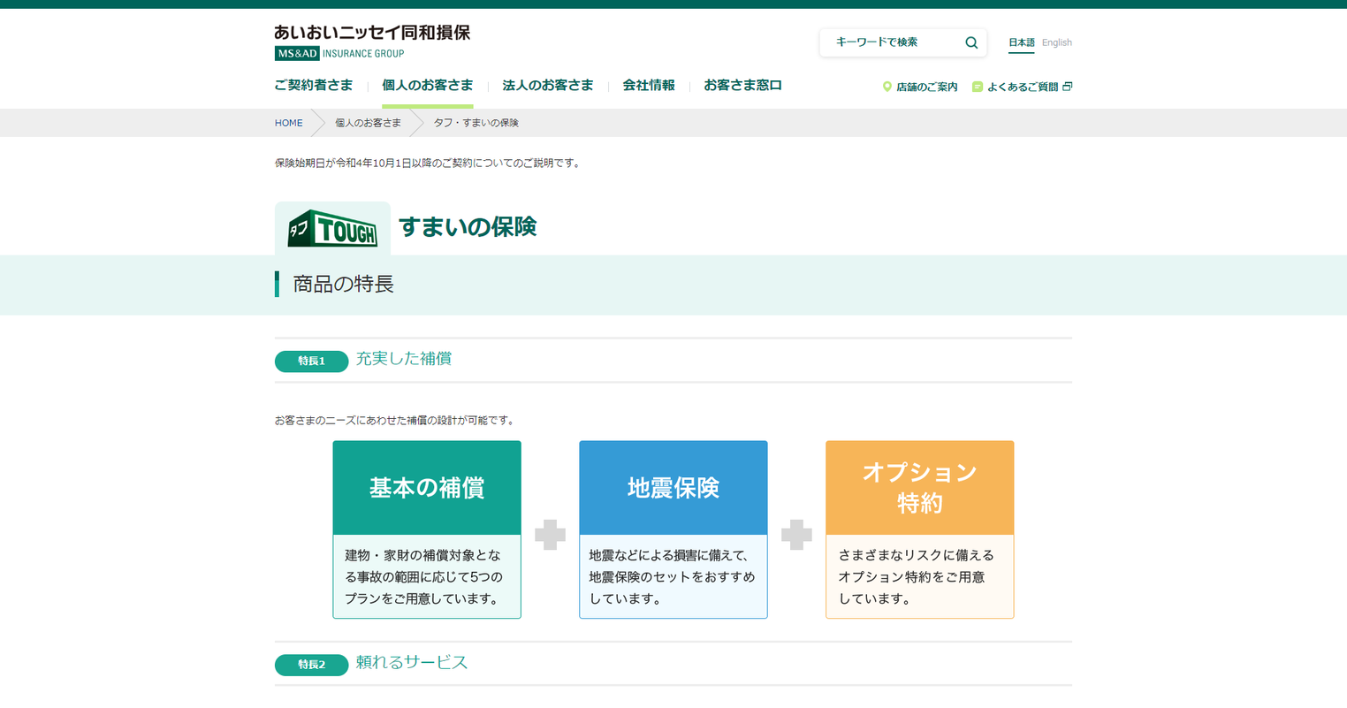Click the 商品の特長 heading
This screenshot has height=708, width=1347.
(x=343, y=284)
